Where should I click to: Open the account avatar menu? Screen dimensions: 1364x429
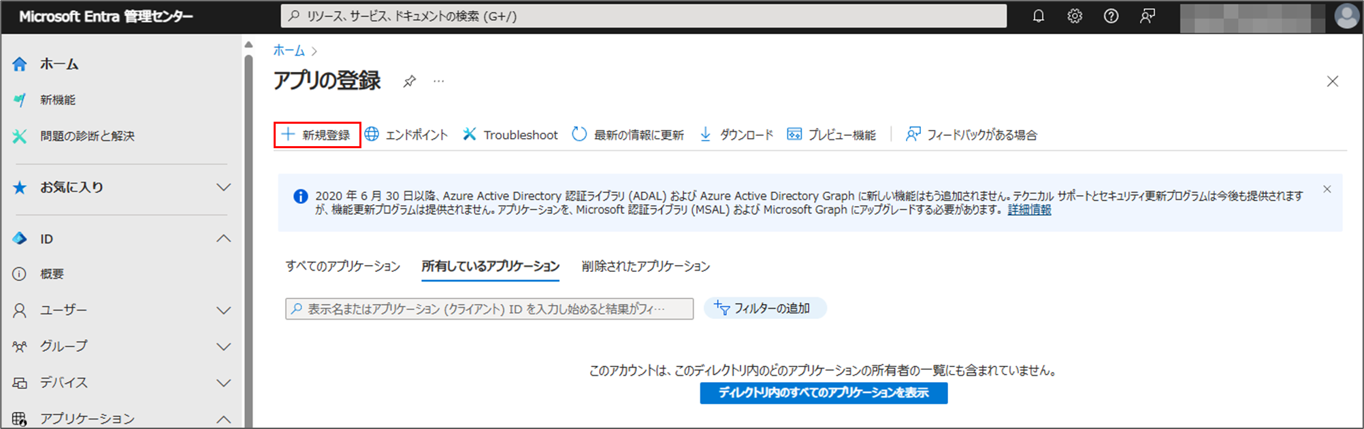click(1346, 16)
